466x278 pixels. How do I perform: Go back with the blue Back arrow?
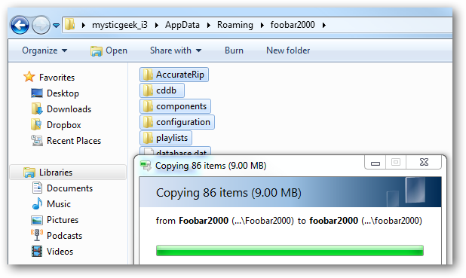pos(20,26)
